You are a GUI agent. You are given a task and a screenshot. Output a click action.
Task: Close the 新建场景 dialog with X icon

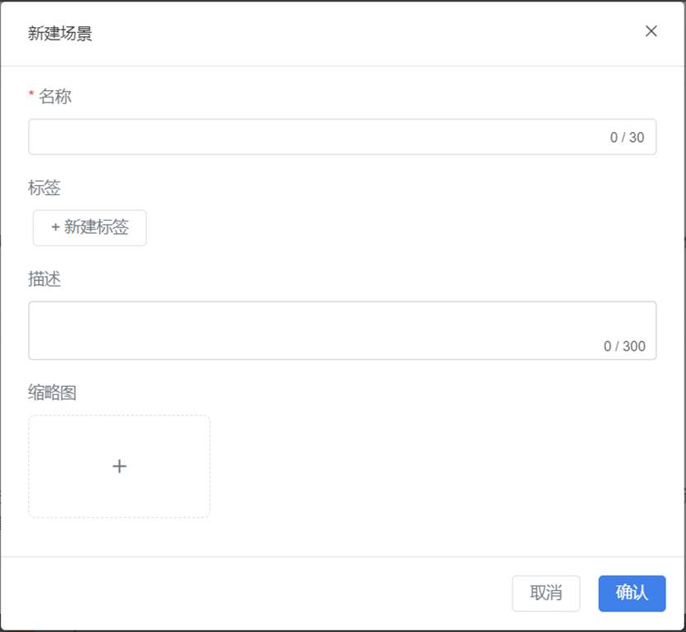tap(651, 31)
